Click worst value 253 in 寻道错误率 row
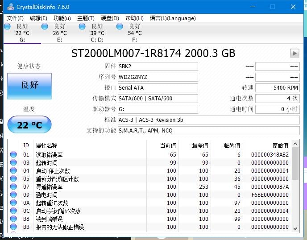Screen dimensions: 307x240 coord(203,187)
